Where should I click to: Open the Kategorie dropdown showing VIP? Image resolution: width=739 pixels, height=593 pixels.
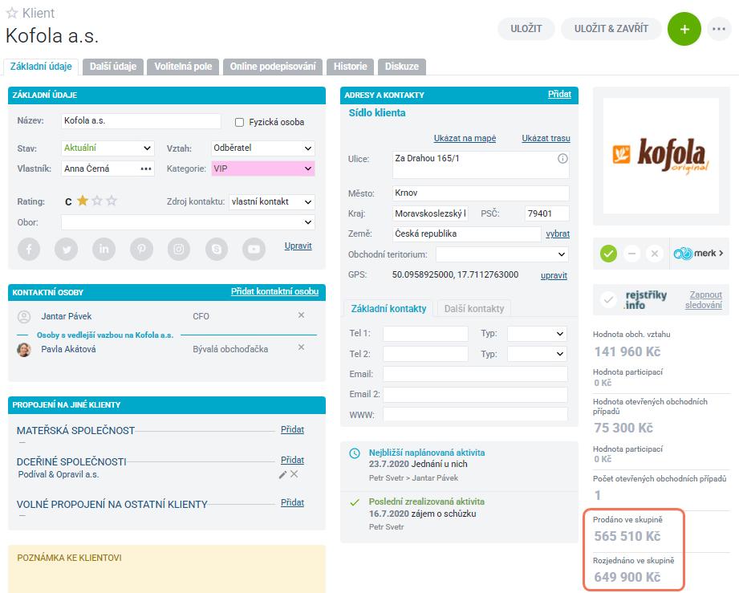262,169
